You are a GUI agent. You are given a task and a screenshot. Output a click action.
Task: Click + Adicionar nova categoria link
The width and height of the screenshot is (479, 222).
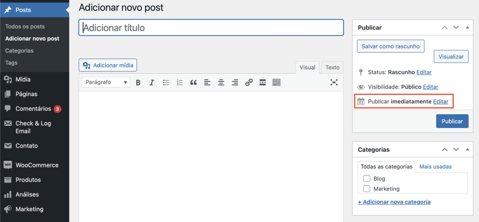pos(394,202)
